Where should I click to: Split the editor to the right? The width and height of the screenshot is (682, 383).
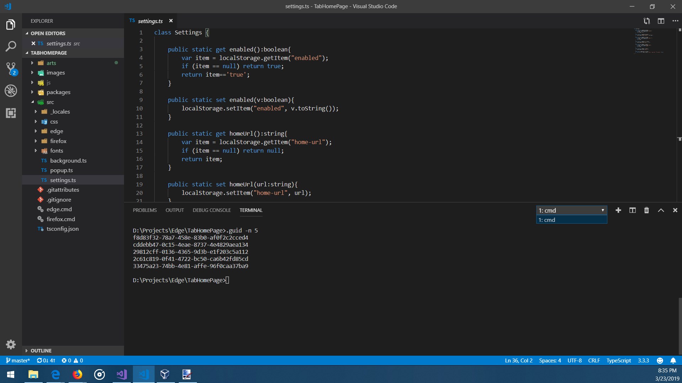click(x=661, y=21)
